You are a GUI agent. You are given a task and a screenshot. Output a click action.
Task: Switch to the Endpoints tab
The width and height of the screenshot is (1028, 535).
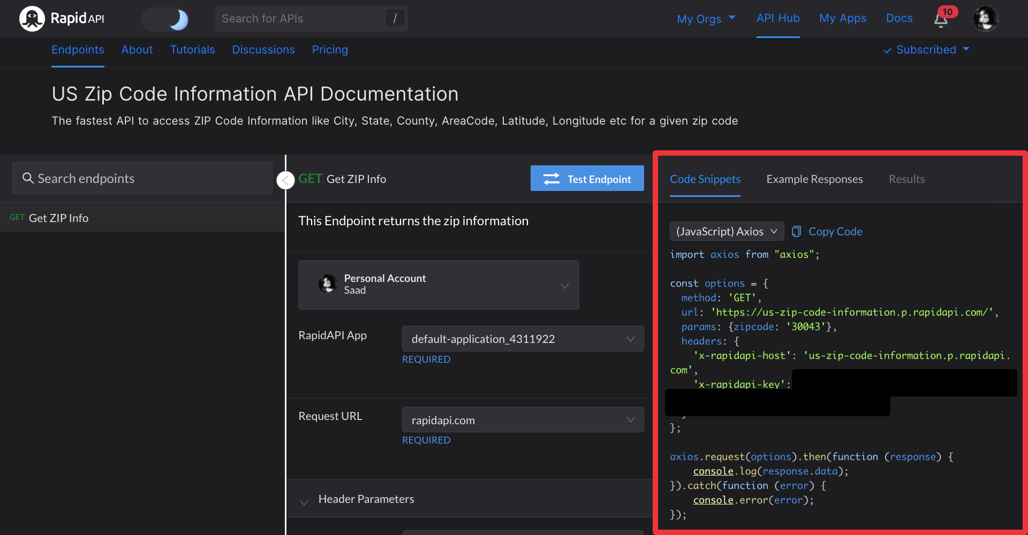[x=78, y=50]
